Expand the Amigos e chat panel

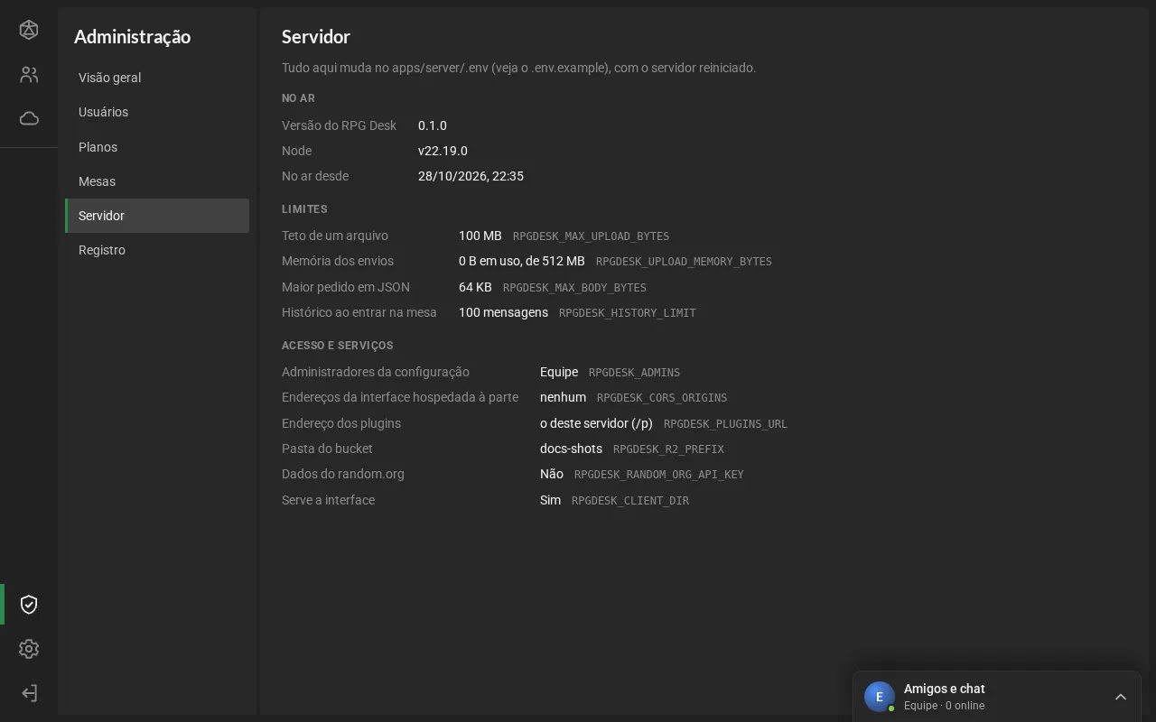pyautogui.click(x=1121, y=697)
